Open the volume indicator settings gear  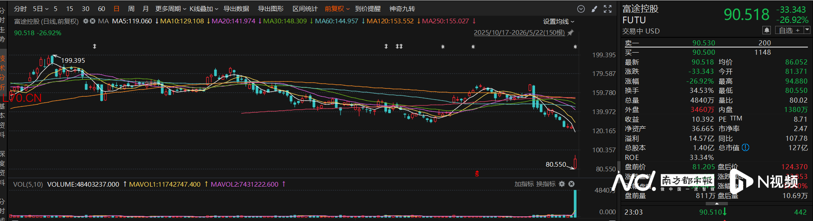click(x=562, y=184)
